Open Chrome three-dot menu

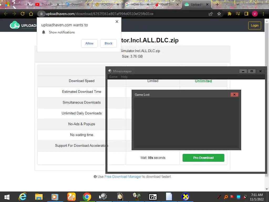coord(263,14)
